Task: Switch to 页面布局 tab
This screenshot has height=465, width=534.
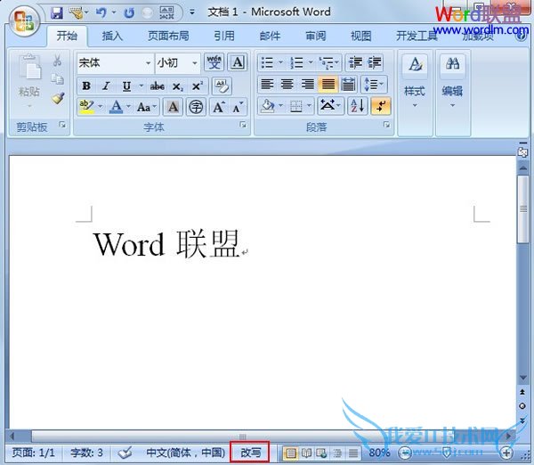Action: coord(168,36)
